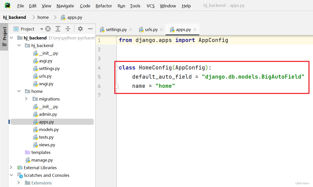Image resolution: width=313 pixels, height=187 pixels.
Task: Select views.py in project tree
Action: pyautogui.click(x=44, y=145)
